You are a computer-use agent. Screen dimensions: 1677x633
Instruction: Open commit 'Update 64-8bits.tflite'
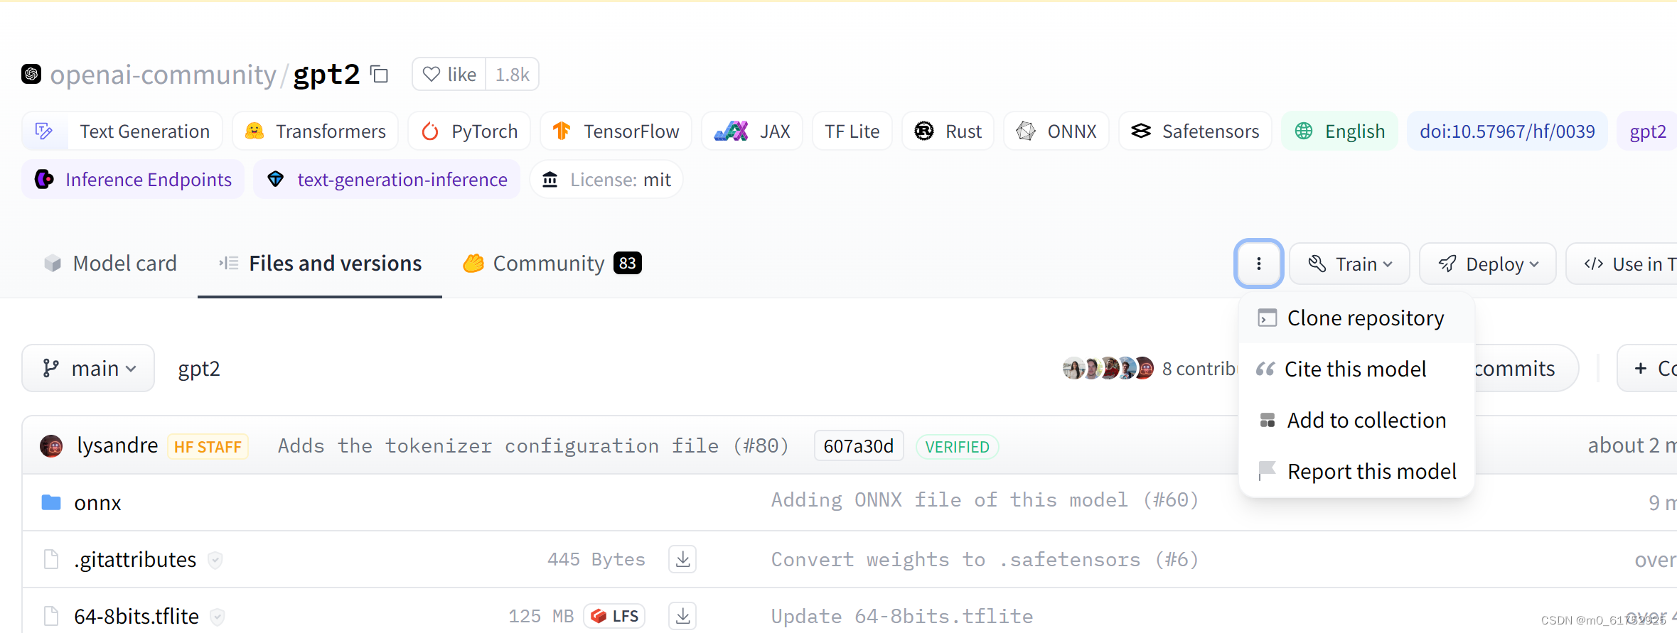click(902, 616)
